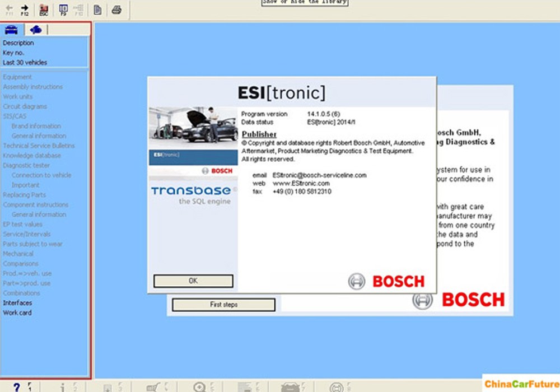Click the F6 list icon in bottom bar
This screenshot has width=560, height=392.
coord(245,387)
